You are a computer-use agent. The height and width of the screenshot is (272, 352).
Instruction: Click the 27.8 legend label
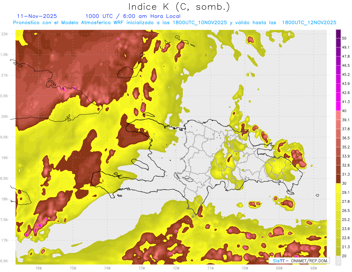(346, 202)
